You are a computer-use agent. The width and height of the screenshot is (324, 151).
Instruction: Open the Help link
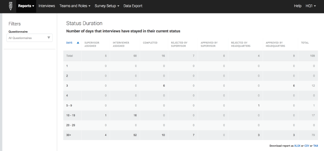(298, 6)
